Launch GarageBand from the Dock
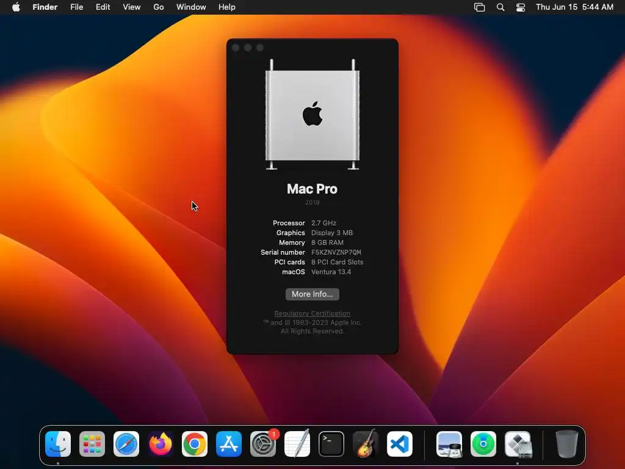625x469 pixels. [x=366, y=444]
